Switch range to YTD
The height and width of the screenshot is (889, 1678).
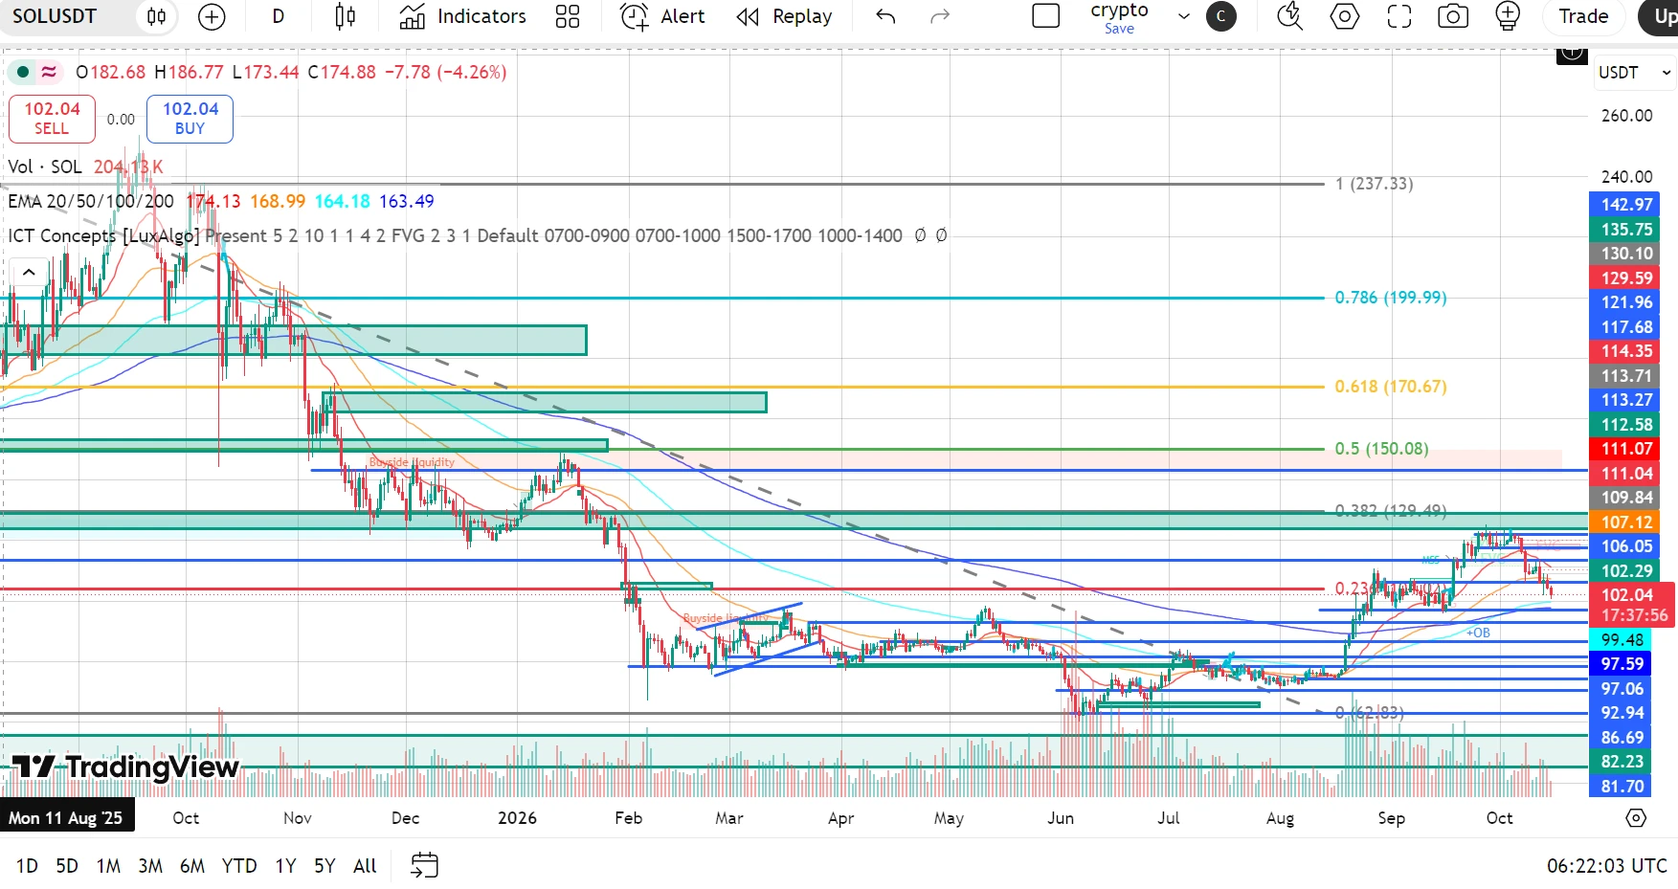pos(239,866)
